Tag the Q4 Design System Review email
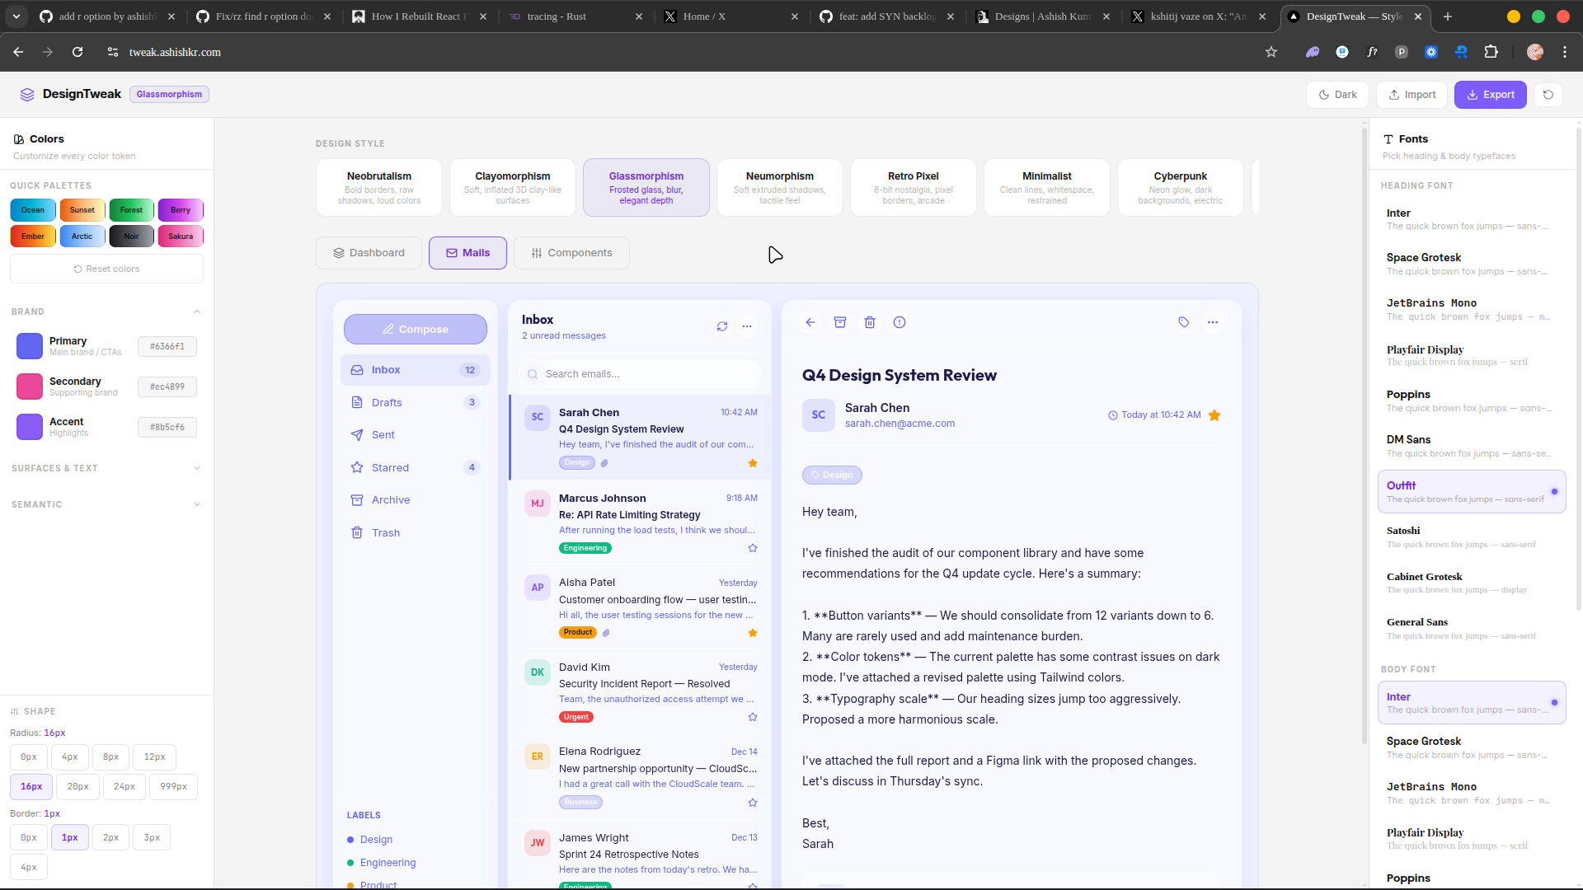Screen dimensions: 1583x890 pyautogui.click(x=1184, y=322)
